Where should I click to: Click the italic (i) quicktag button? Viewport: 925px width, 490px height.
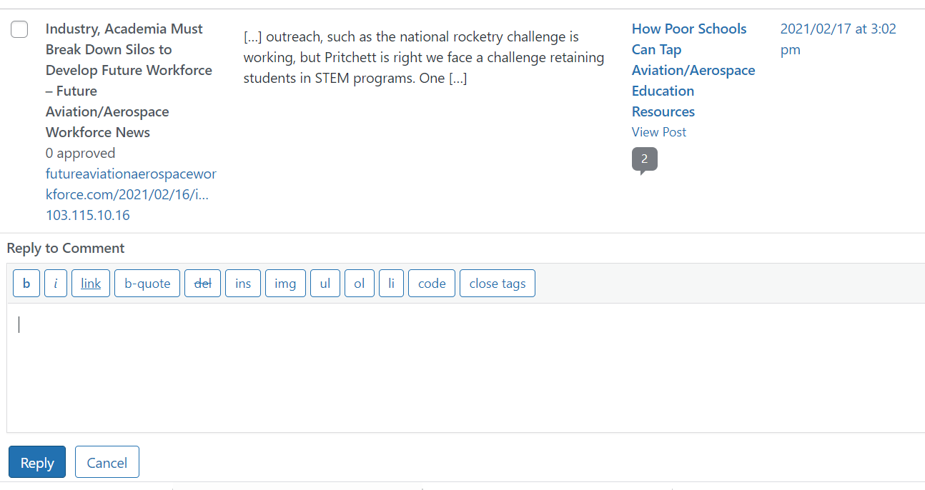click(x=56, y=284)
